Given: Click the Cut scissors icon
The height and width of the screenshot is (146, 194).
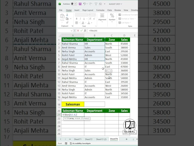Looking at the screenshot, I should 67,15.
